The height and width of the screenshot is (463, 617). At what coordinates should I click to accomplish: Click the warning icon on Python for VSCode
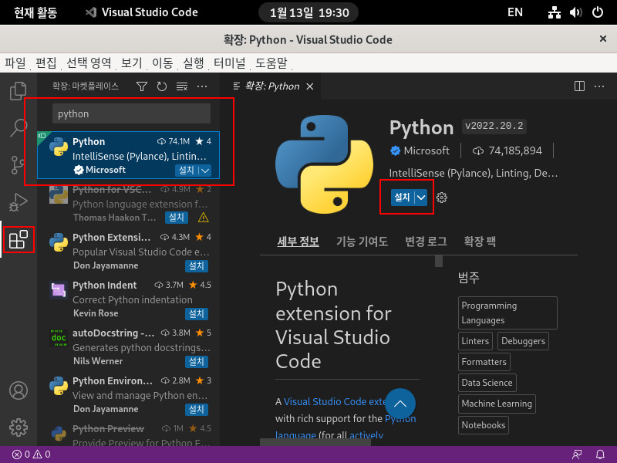click(x=203, y=218)
